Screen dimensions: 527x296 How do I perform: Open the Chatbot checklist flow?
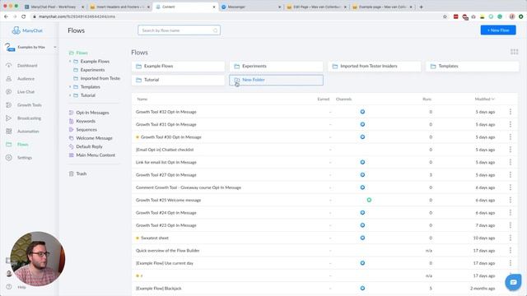165,150
